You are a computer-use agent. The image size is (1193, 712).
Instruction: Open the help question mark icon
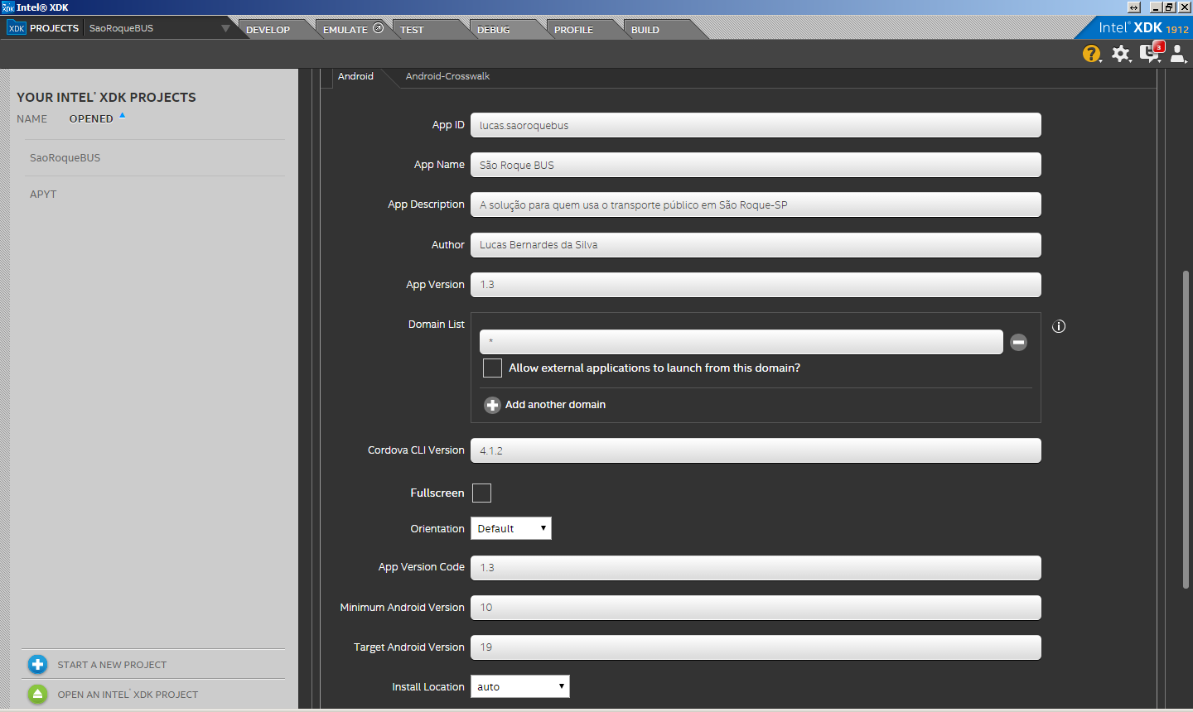pos(1091,54)
